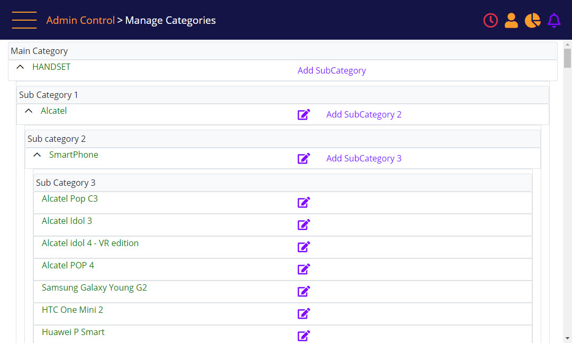572x343 pixels.
Task: Select Alcatel Idol 3 item
Action: pos(67,221)
